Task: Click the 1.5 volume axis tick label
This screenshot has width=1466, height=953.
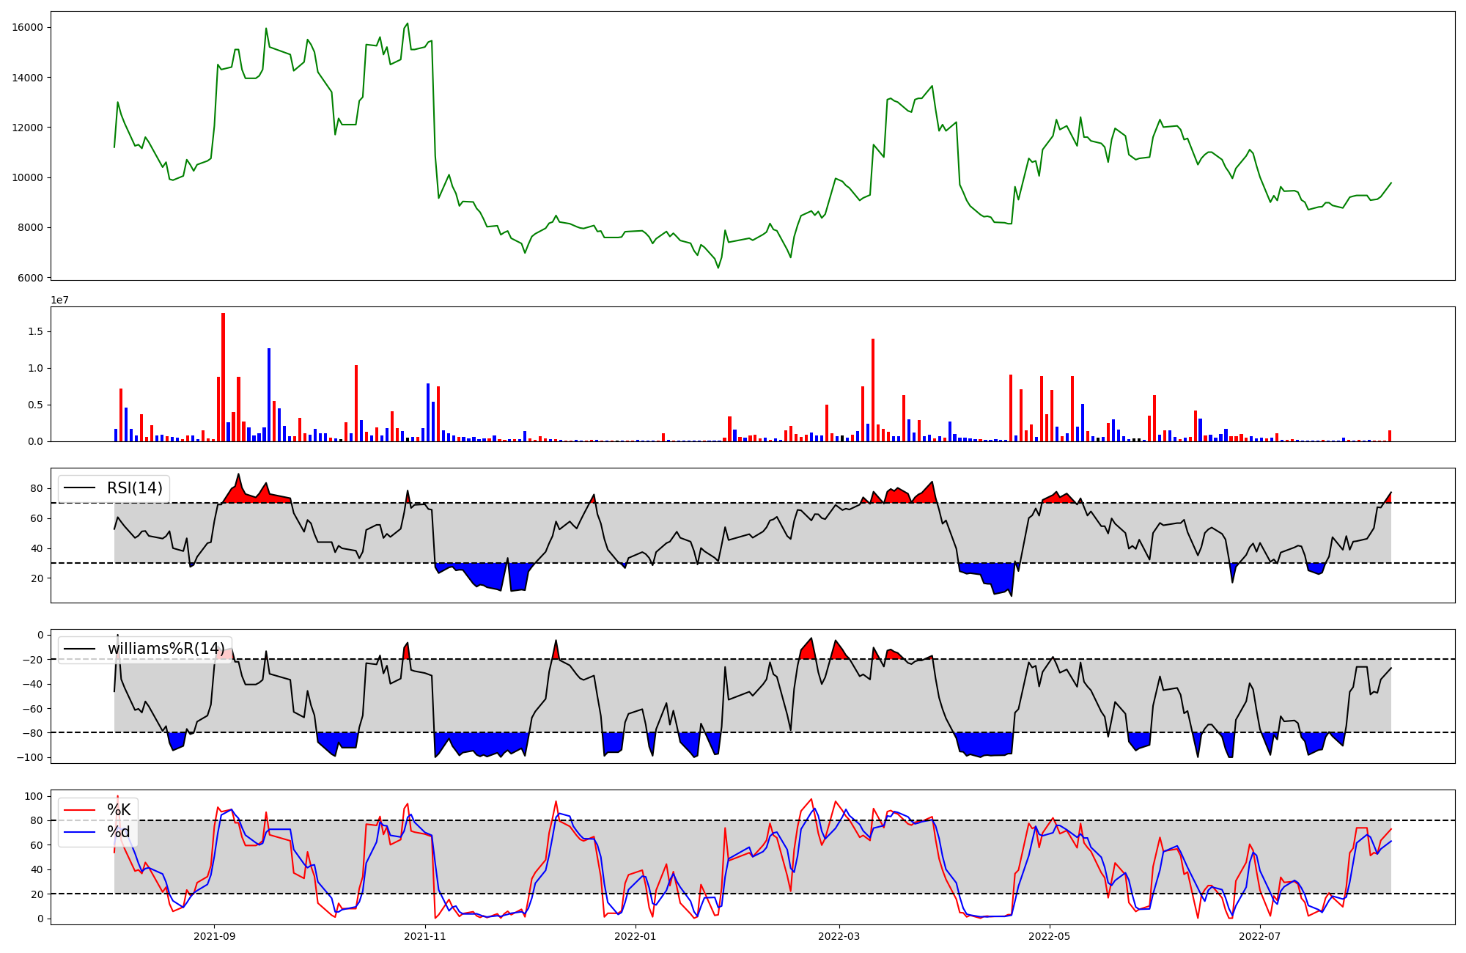Action: click(x=35, y=331)
